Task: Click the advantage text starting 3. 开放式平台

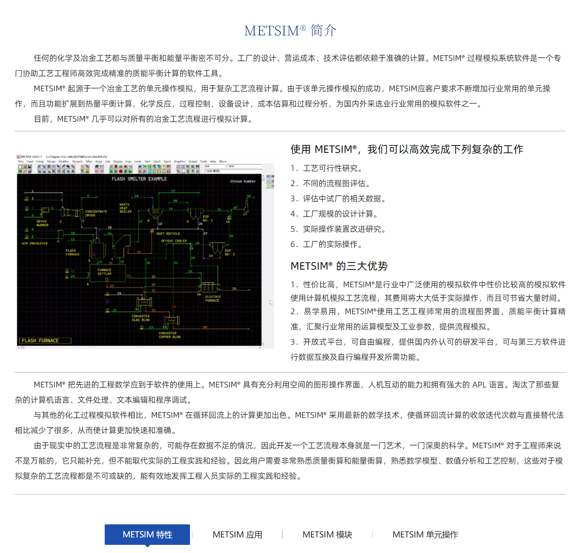Action: click(x=428, y=349)
